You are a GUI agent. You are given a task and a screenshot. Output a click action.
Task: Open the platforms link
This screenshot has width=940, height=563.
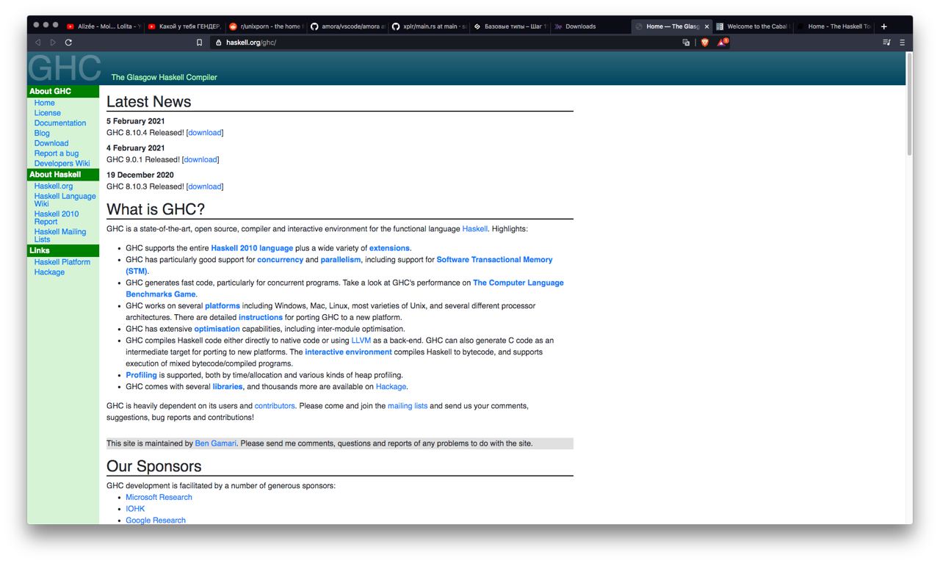point(223,306)
